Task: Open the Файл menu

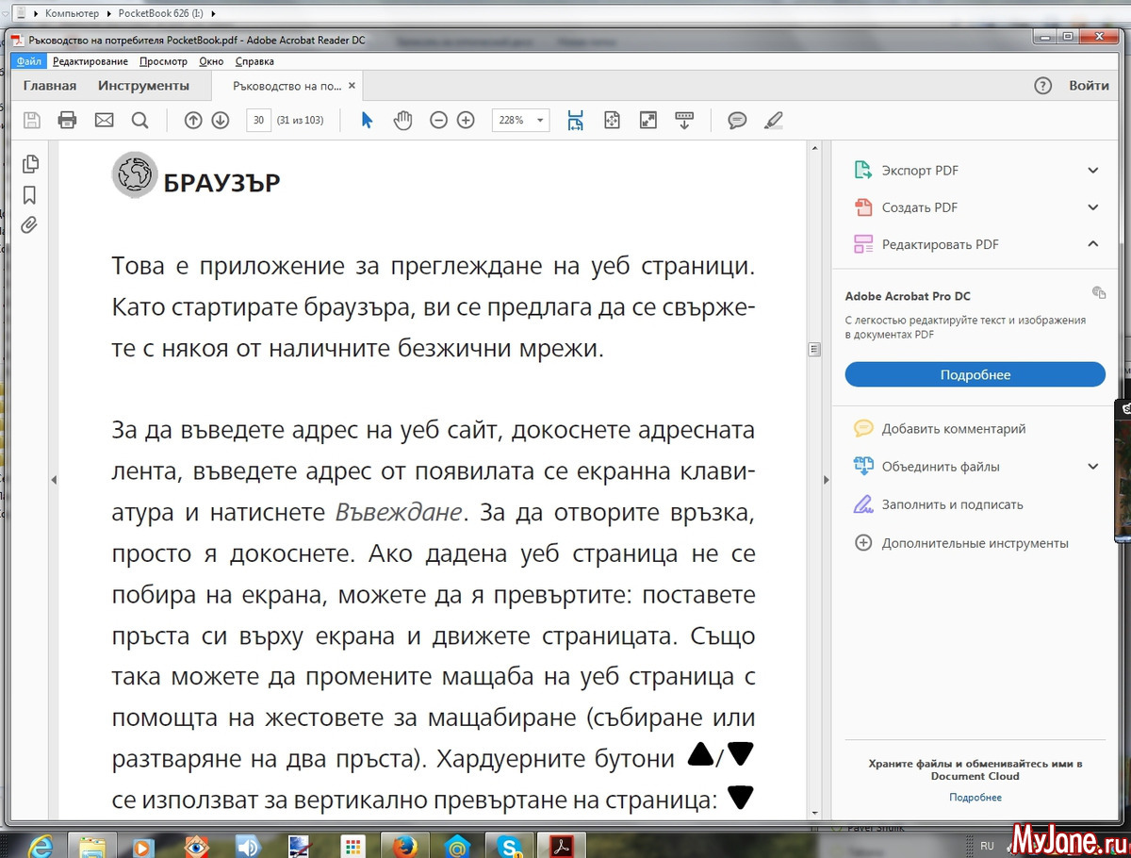Action: click(x=28, y=61)
